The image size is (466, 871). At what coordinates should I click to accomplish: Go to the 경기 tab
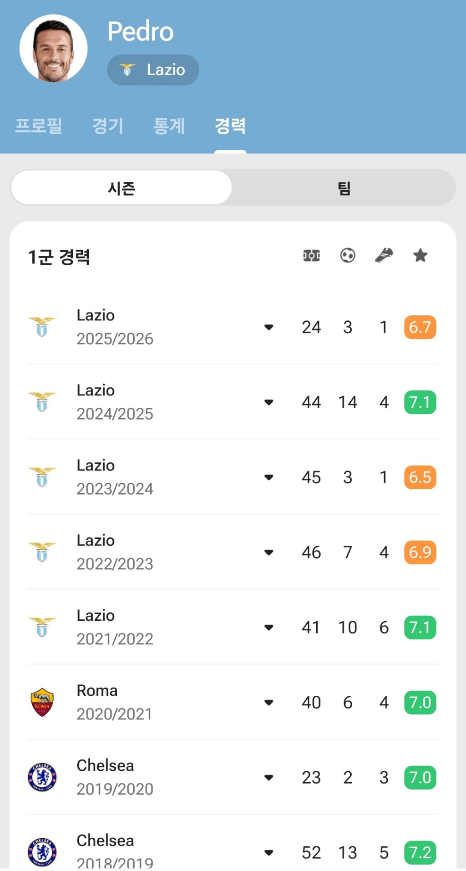point(108,126)
